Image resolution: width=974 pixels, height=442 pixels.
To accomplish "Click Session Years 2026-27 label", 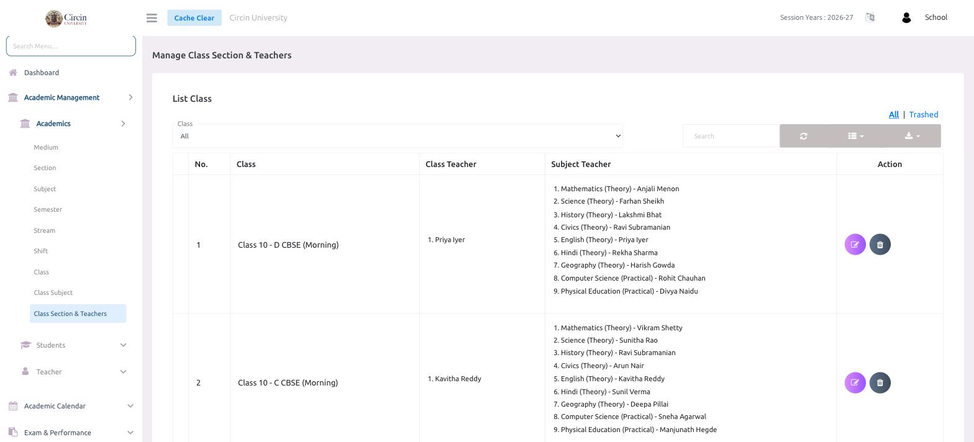I will (x=816, y=17).
